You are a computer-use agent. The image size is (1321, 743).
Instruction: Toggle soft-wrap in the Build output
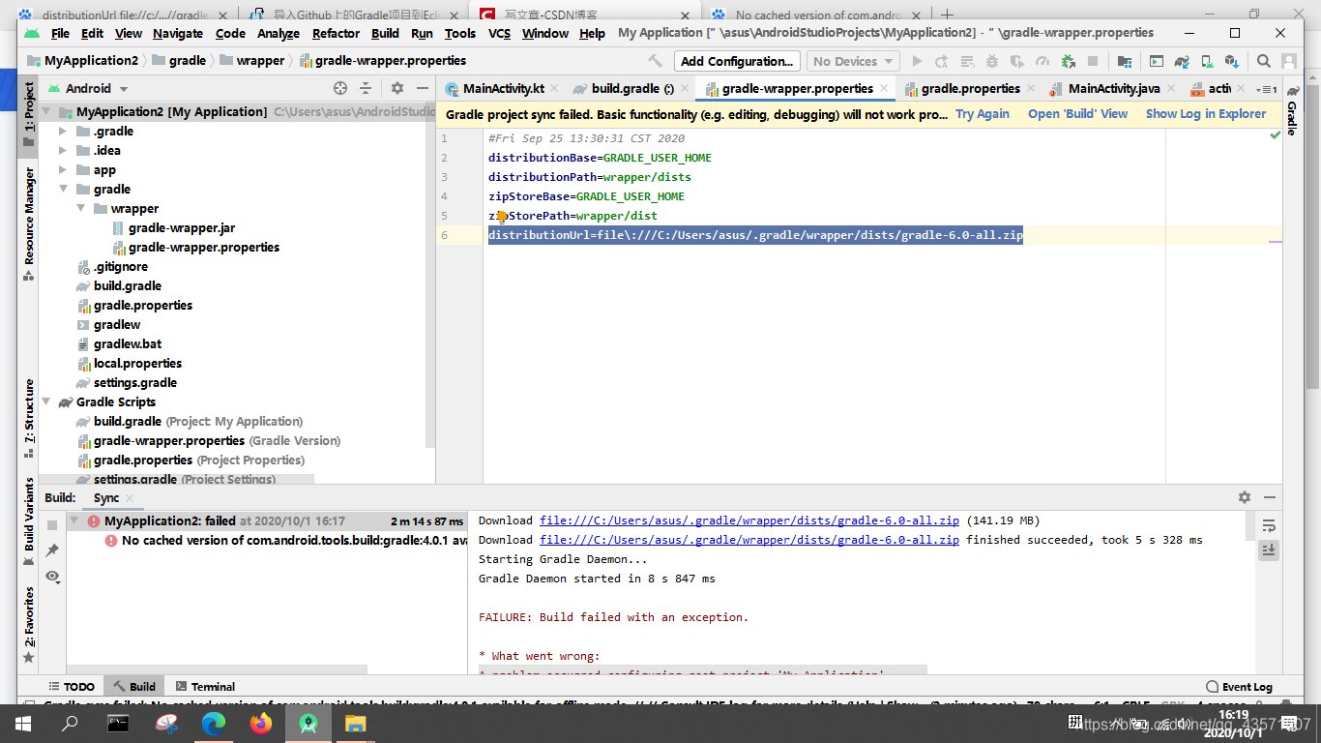coord(1270,525)
